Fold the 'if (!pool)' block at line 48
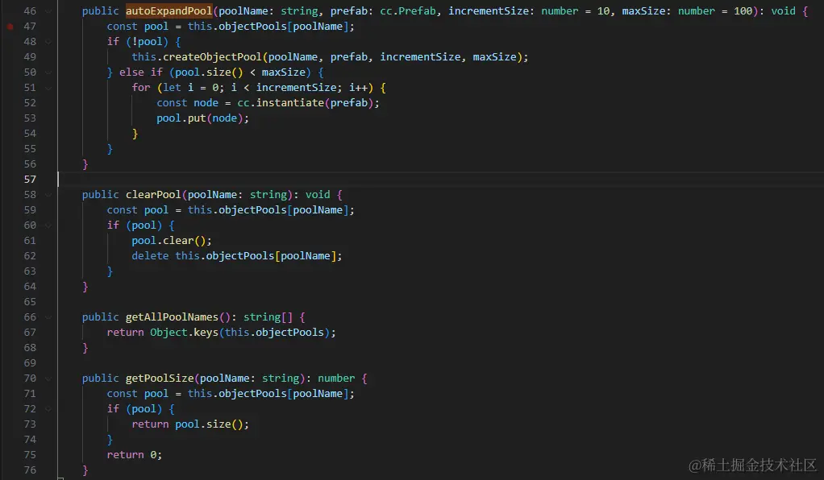Screen dimensions: 824x480 point(48,42)
